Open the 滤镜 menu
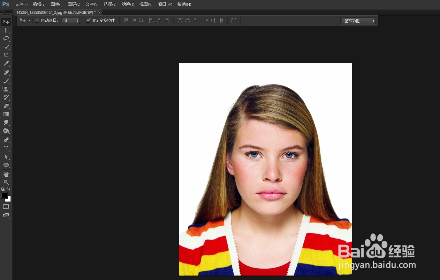This screenshot has width=440, height=280. (x=127, y=4)
